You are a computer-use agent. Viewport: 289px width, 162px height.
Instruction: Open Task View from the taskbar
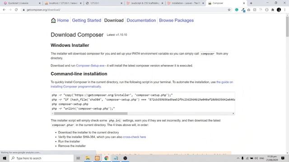coord(78,158)
